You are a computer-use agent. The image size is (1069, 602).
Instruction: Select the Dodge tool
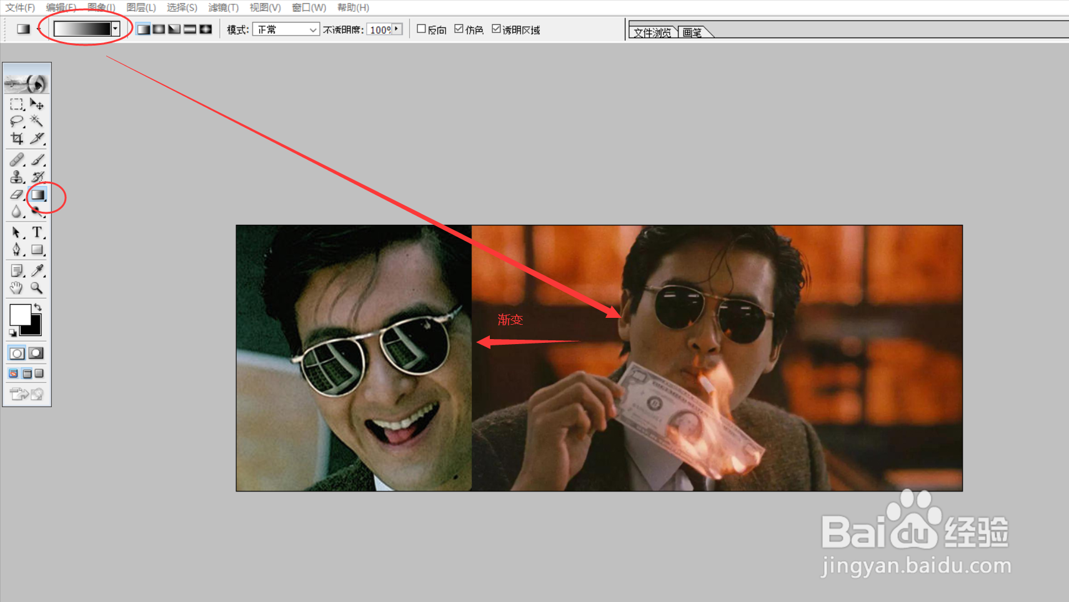(x=37, y=212)
